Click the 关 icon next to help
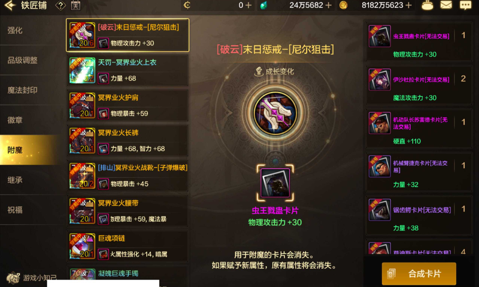Image resolution: width=479 pixels, height=287 pixels. (75, 5)
